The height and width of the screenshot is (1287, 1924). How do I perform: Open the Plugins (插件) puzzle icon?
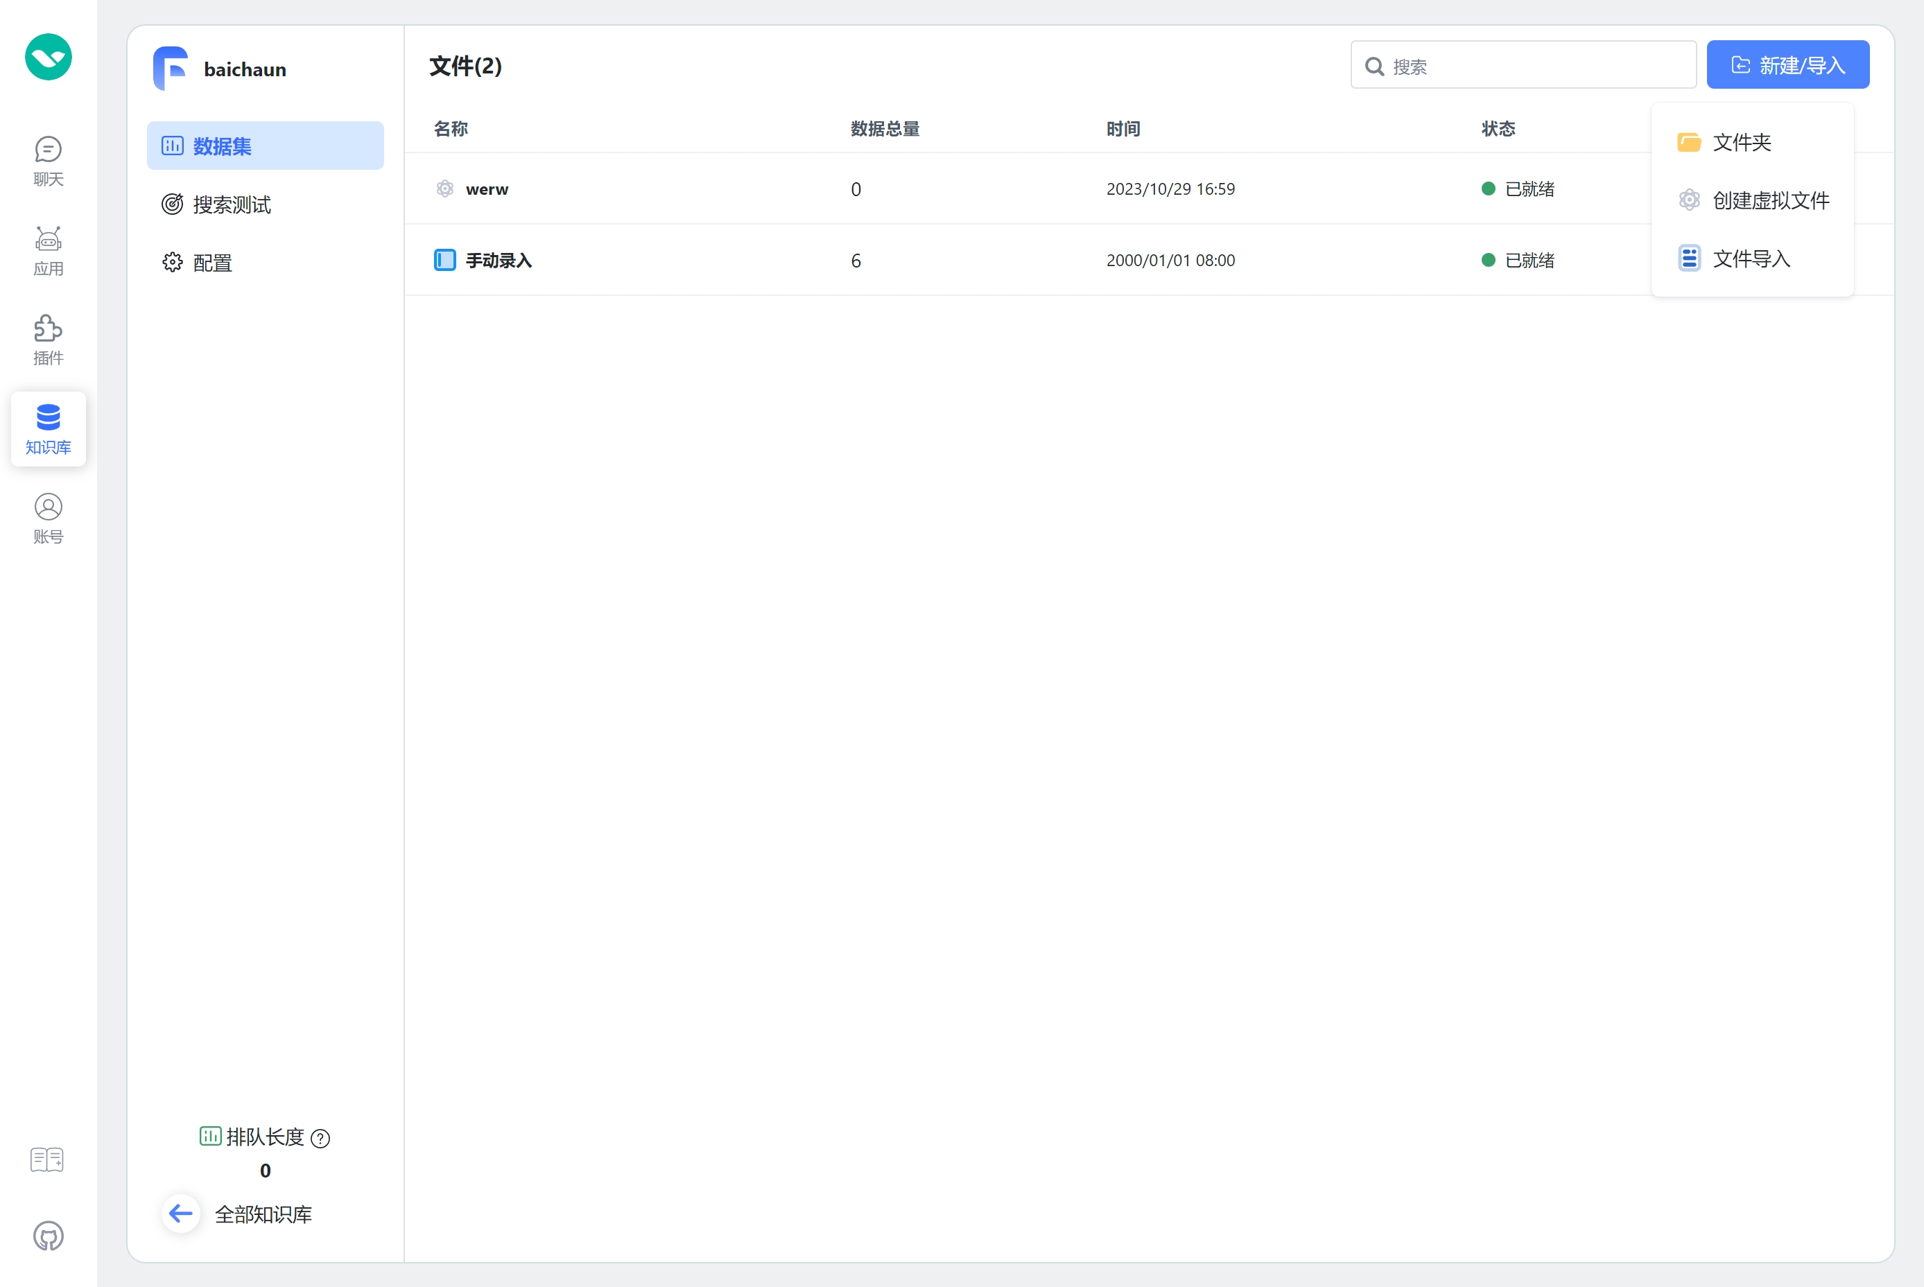(48, 340)
